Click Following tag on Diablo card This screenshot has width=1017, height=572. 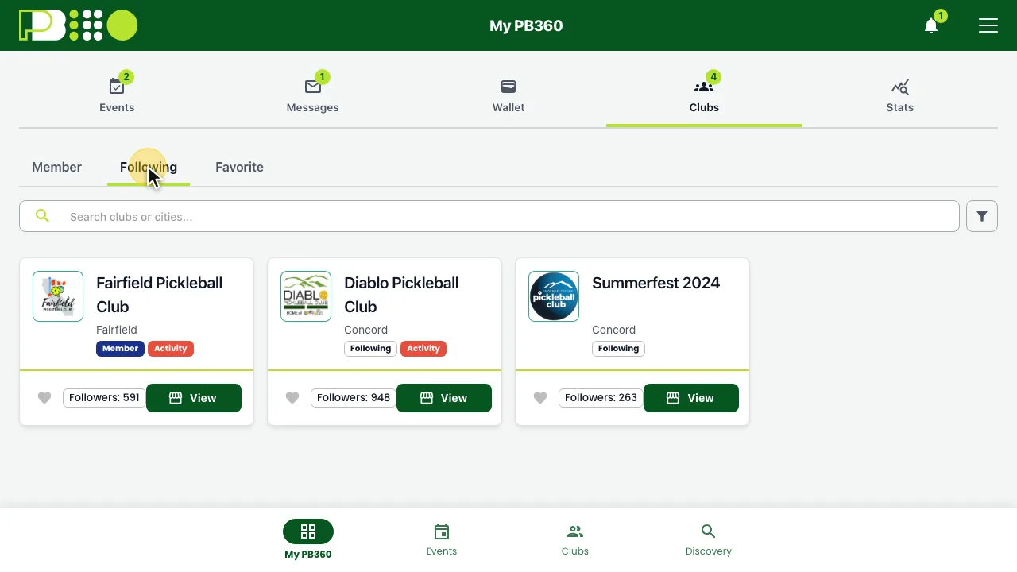point(370,348)
